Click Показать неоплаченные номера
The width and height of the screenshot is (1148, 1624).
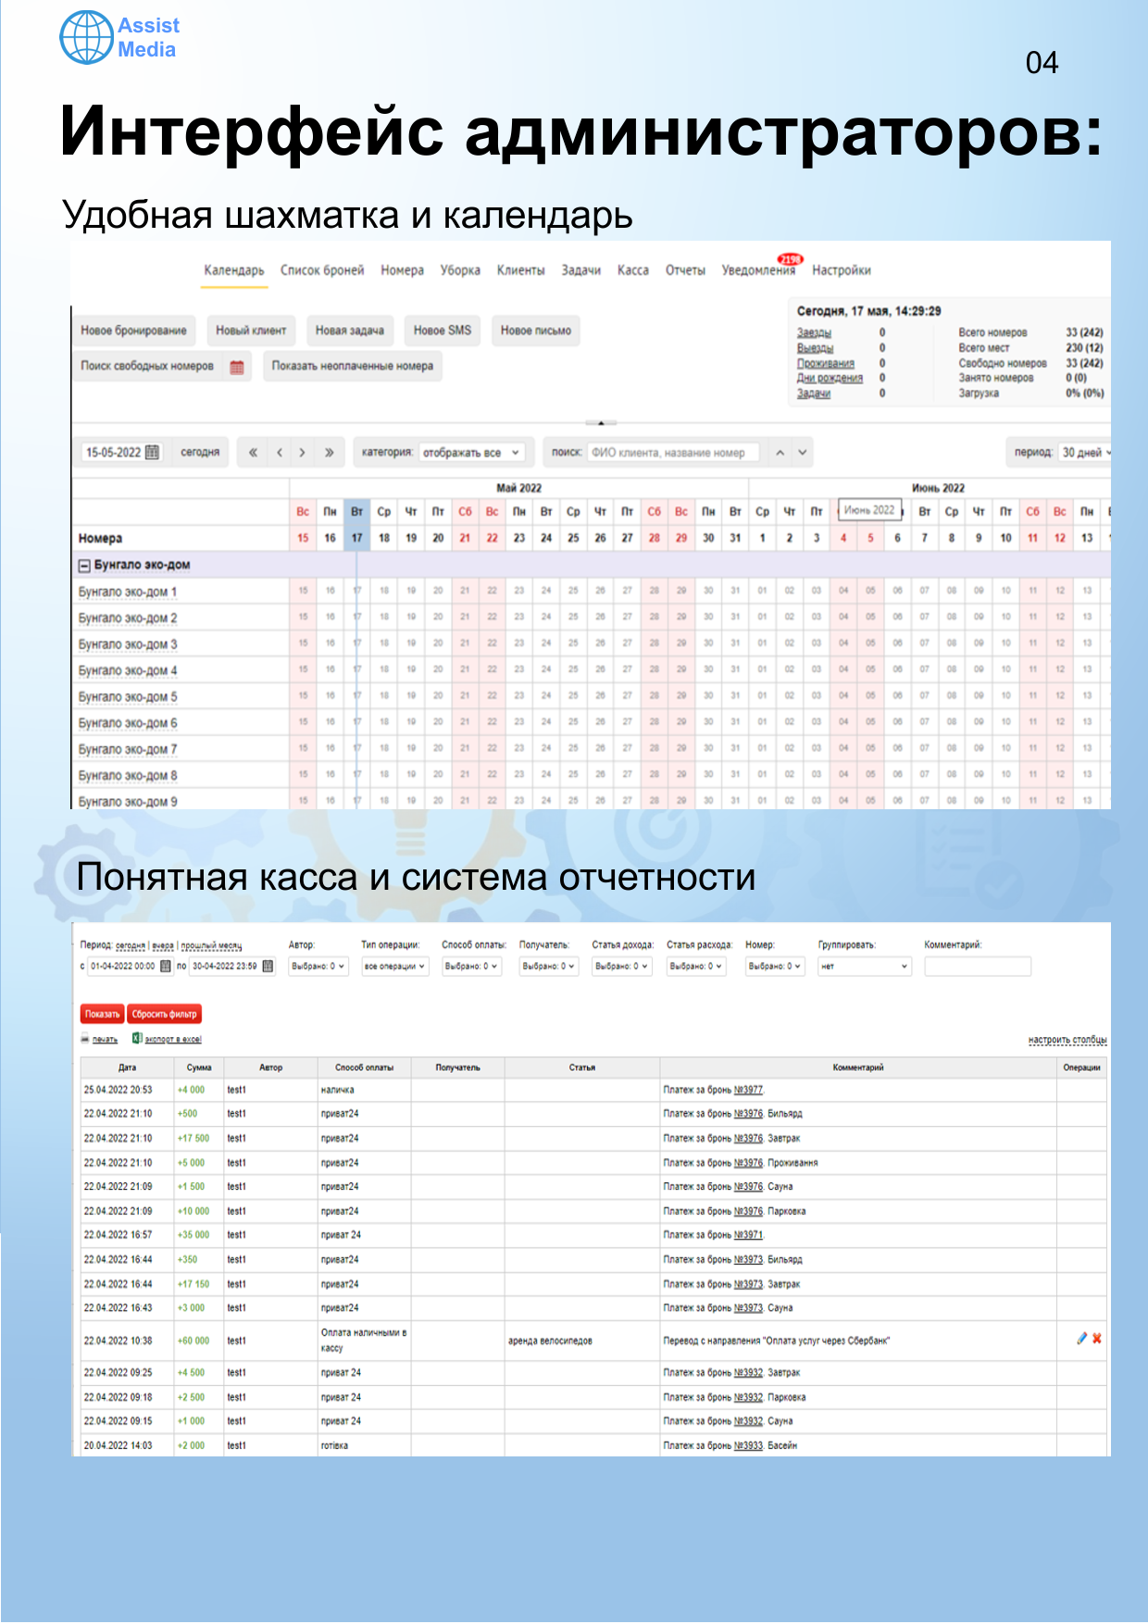(353, 367)
